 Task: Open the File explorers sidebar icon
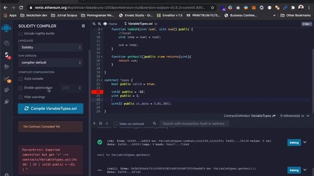coord(6,43)
